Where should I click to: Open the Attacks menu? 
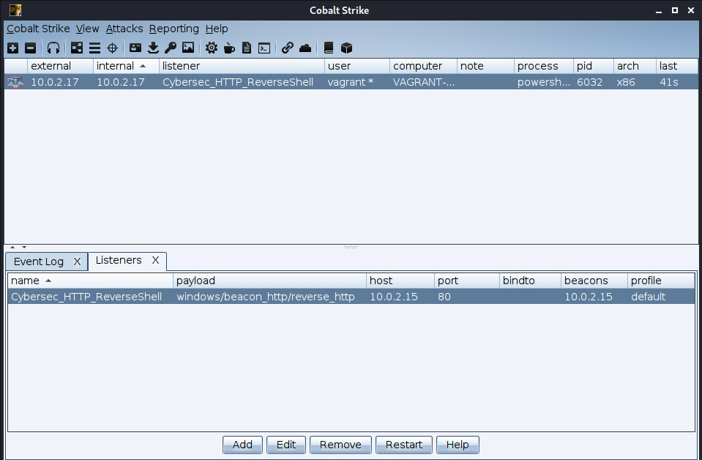[x=124, y=29]
